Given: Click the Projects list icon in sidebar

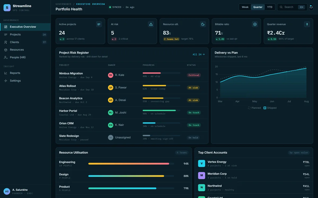Looking at the screenshot, I should tap(6, 35).
